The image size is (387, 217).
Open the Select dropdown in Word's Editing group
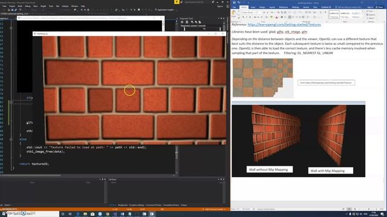371,18
